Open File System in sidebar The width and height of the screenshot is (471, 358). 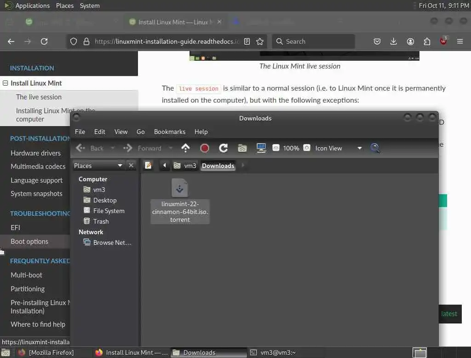coord(109,211)
